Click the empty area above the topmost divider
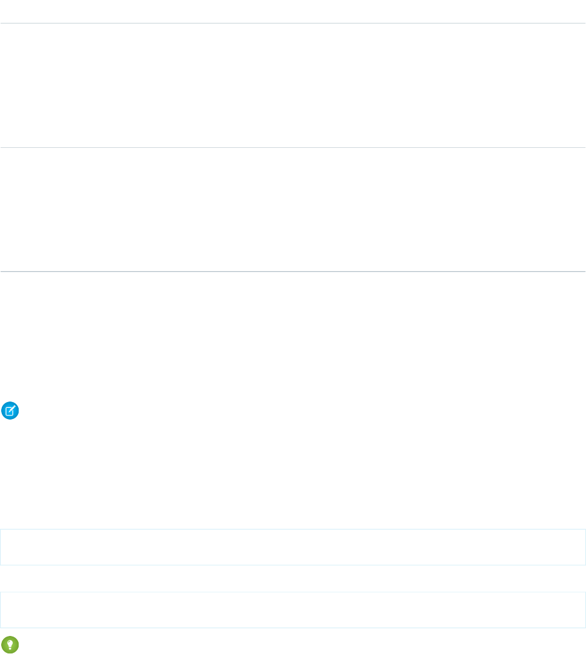This screenshot has width=586, height=654. 293,11
